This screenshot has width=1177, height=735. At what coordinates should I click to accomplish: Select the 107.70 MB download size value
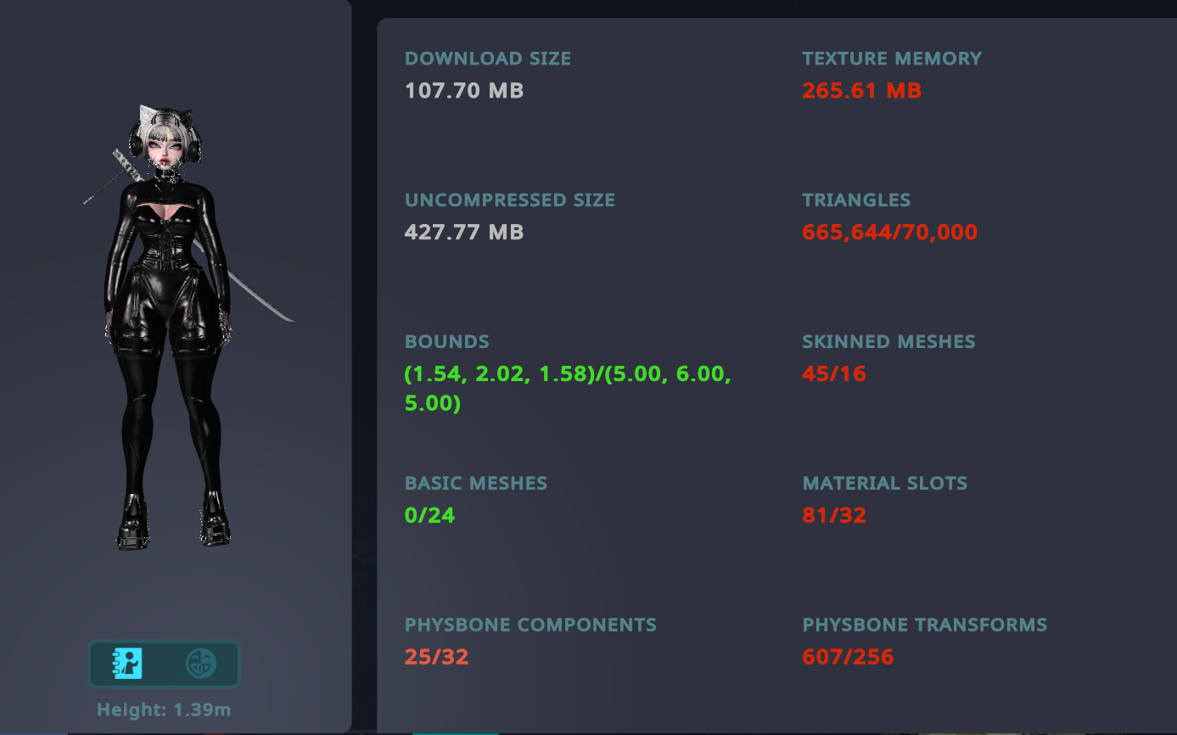[464, 90]
